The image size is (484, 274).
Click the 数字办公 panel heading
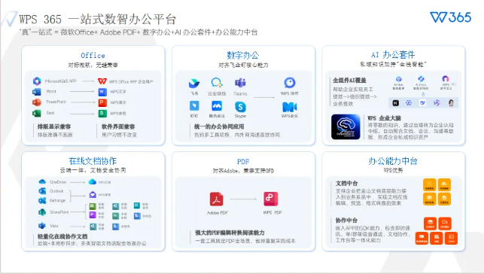[243, 55]
